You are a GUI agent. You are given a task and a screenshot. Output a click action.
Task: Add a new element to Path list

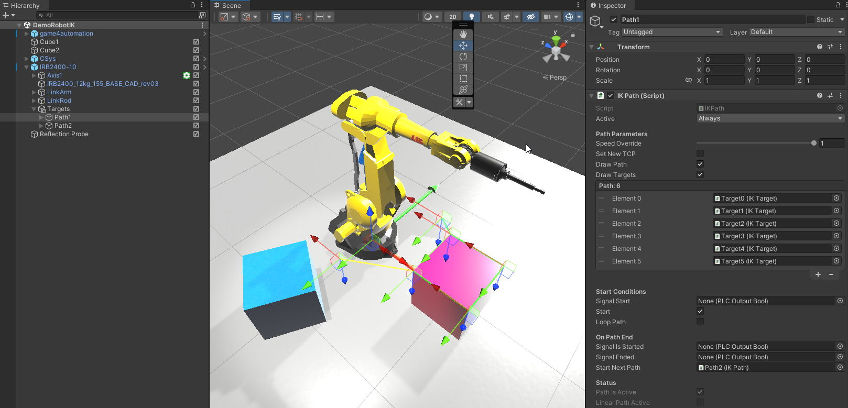click(x=818, y=274)
